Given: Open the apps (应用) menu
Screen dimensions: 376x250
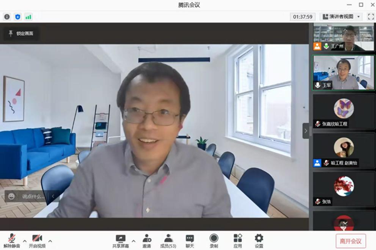Looking at the screenshot, I should (238, 240).
